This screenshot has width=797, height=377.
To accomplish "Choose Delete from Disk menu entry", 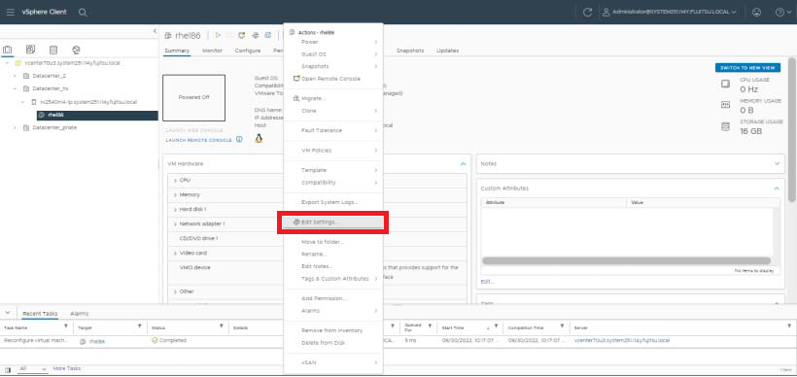I will (333, 343).
